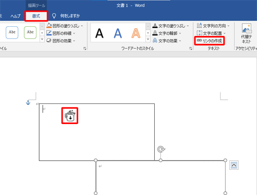This screenshot has height=195, width=257.
Task: Open the layout options button beside the text box
Action: [x=234, y=165]
